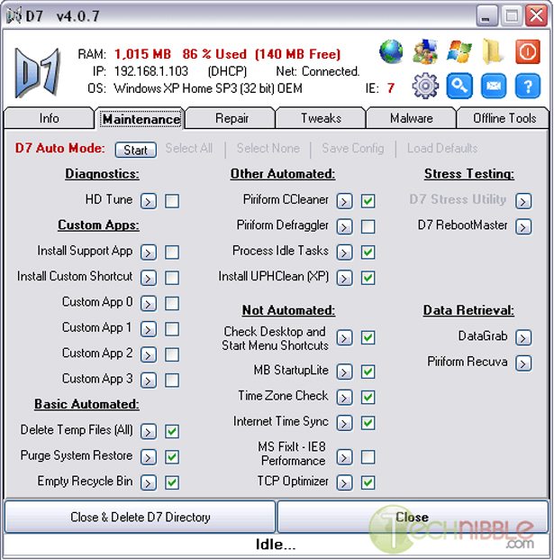
Task: Click the red power button icon
Action: pos(527,52)
